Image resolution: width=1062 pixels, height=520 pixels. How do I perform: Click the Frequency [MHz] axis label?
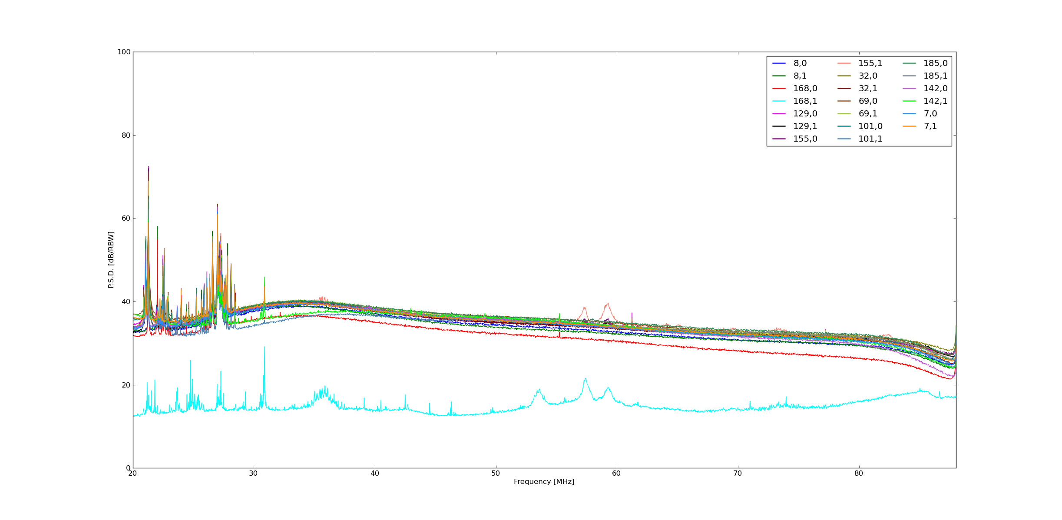point(544,482)
